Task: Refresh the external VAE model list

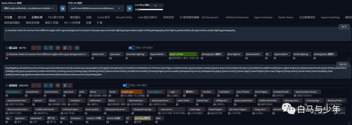Action: pyautogui.click(x=129, y=8)
